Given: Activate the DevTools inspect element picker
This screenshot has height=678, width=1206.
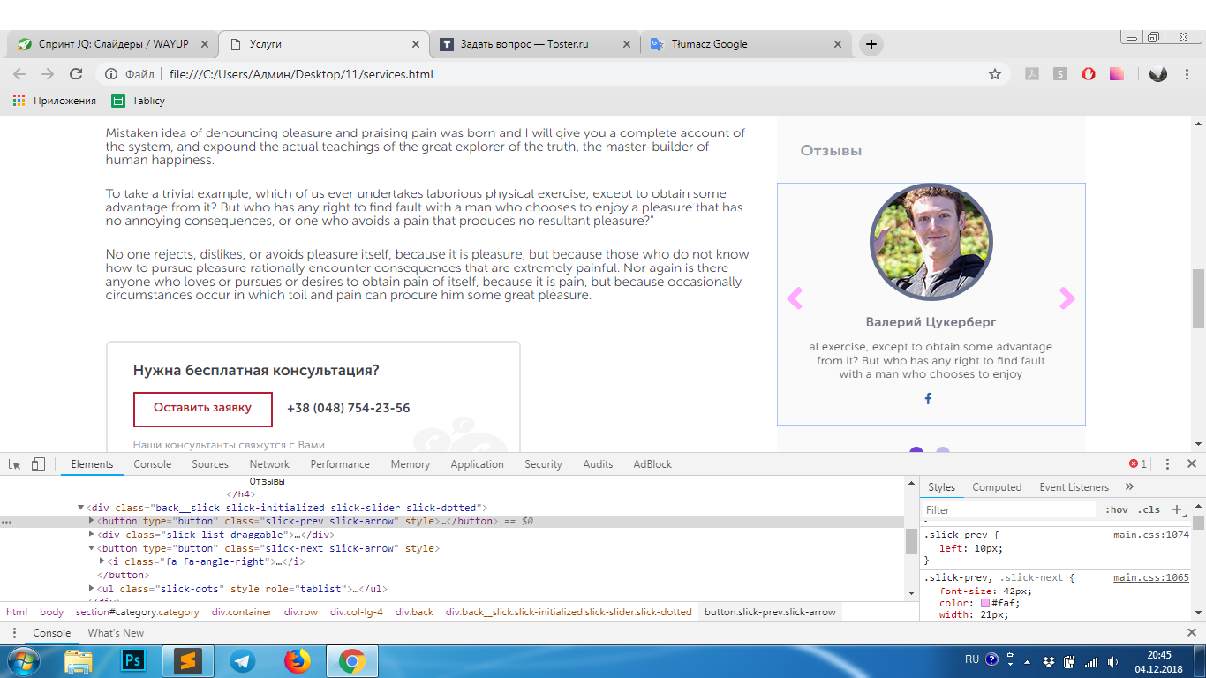Looking at the screenshot, I should click(15, 464).
